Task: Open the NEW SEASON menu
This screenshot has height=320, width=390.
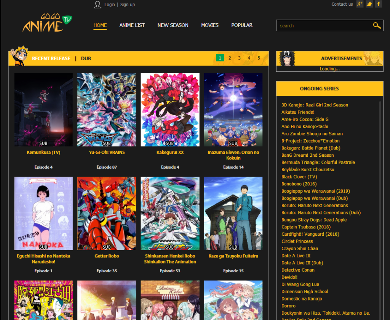Action: coord(173,25)
